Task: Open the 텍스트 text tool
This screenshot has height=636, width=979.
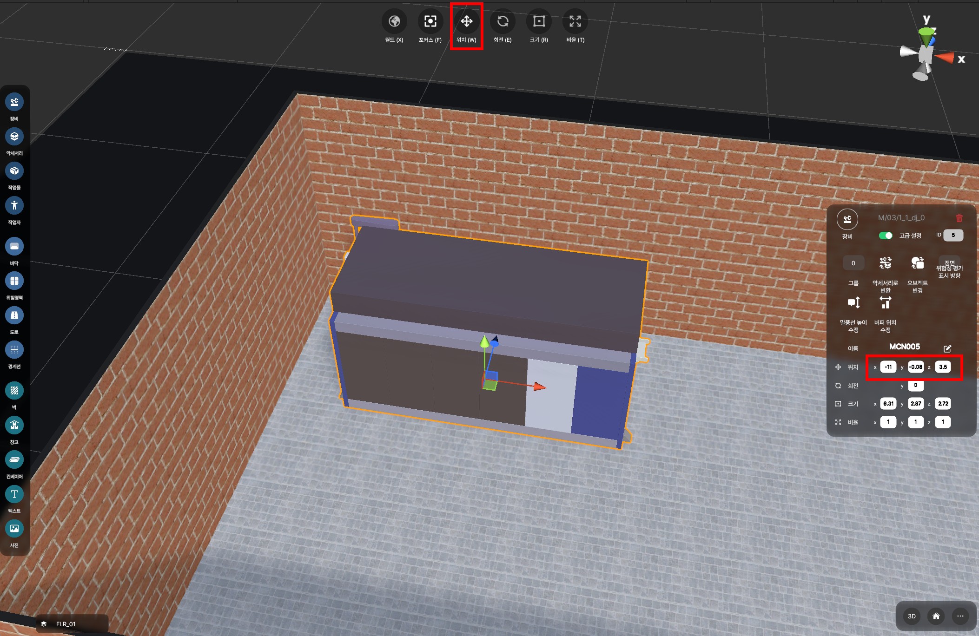Action: coord(14,494)
